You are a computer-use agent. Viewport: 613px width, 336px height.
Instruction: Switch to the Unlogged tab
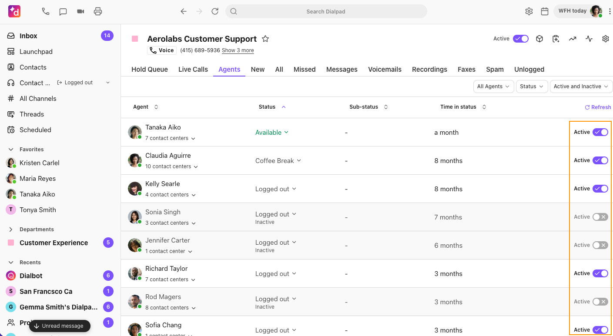point(529,70)
